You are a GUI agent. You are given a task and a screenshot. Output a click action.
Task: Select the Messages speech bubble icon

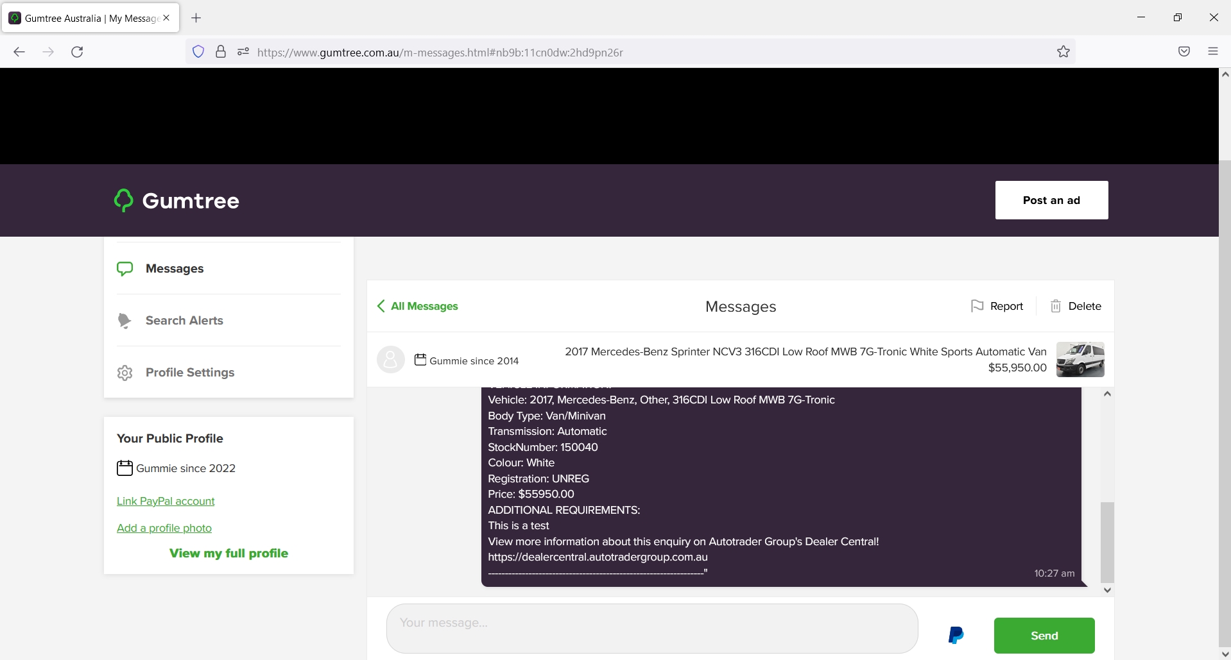tap(124, 268)
